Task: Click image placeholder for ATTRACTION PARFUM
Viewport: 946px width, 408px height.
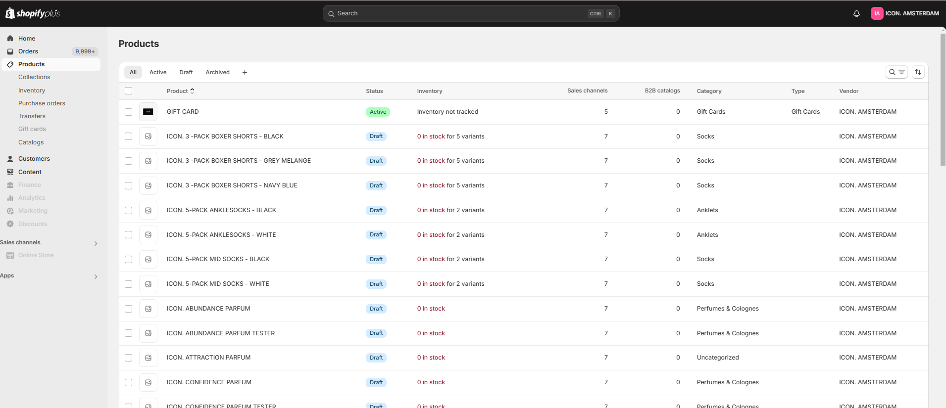Action: 148,358
